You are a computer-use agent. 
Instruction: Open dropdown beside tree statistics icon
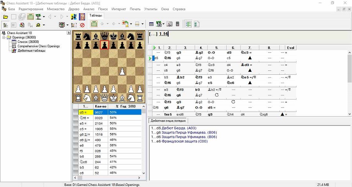(164, 24)
